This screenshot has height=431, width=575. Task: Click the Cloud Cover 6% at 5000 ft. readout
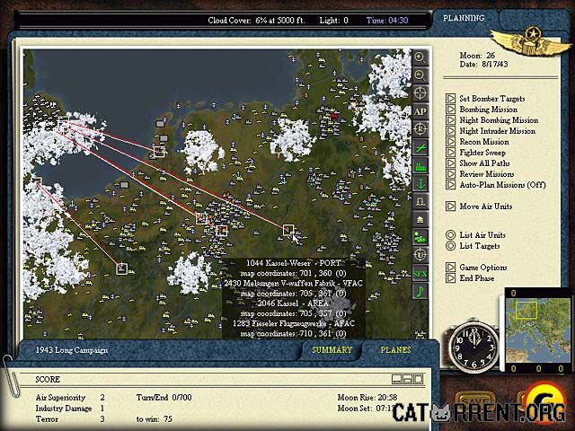[x=256, y=20]
